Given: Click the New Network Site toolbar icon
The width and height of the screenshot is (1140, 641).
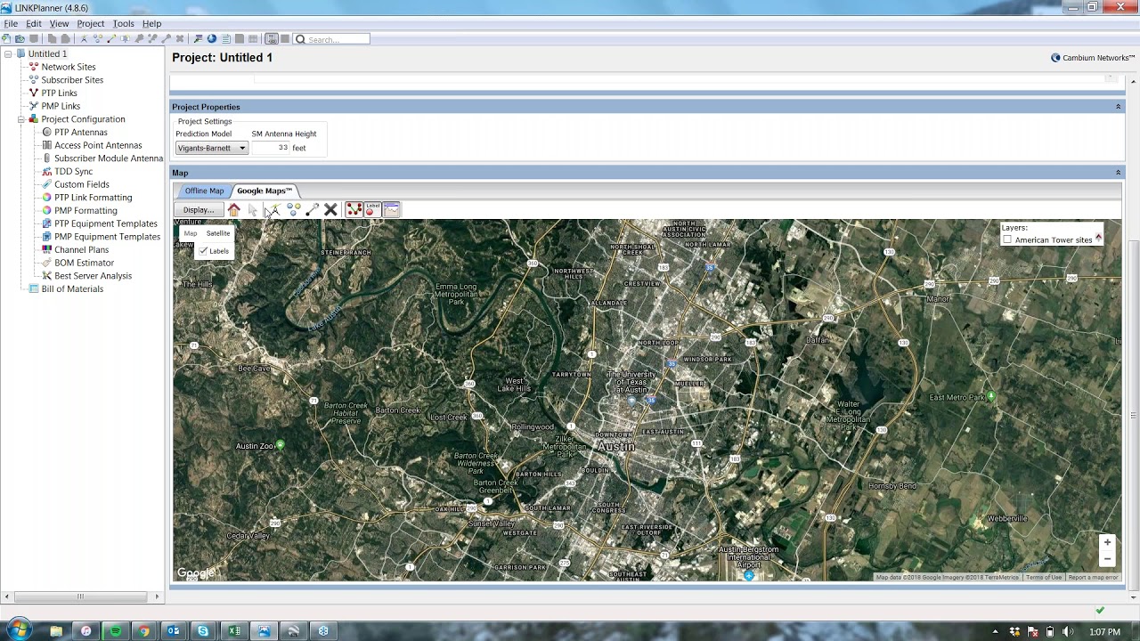Looking at the screenshot, I should [84, 39].
